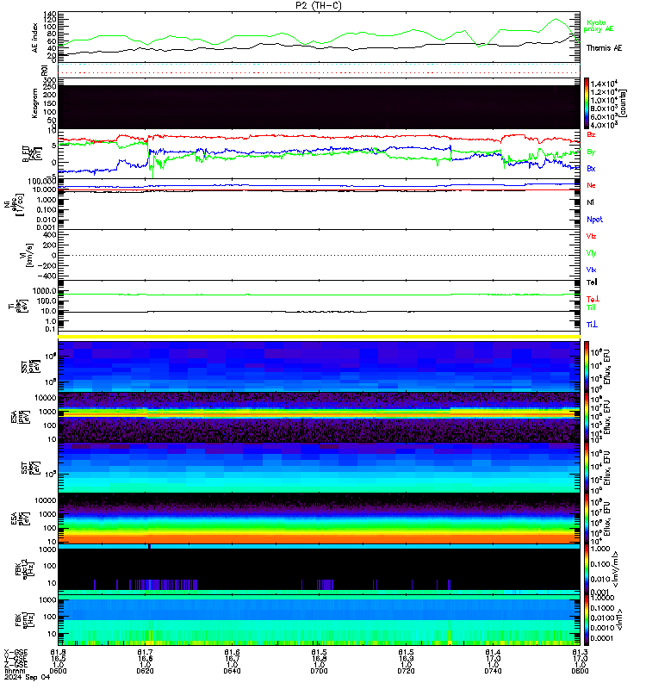This screenshot has width=646, height=689.
Task: Click the Y-GSE value "16.6"
Action: point(145,659)
